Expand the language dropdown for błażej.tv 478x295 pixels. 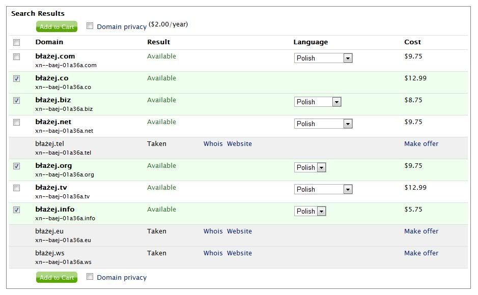[x=323, y=190]
